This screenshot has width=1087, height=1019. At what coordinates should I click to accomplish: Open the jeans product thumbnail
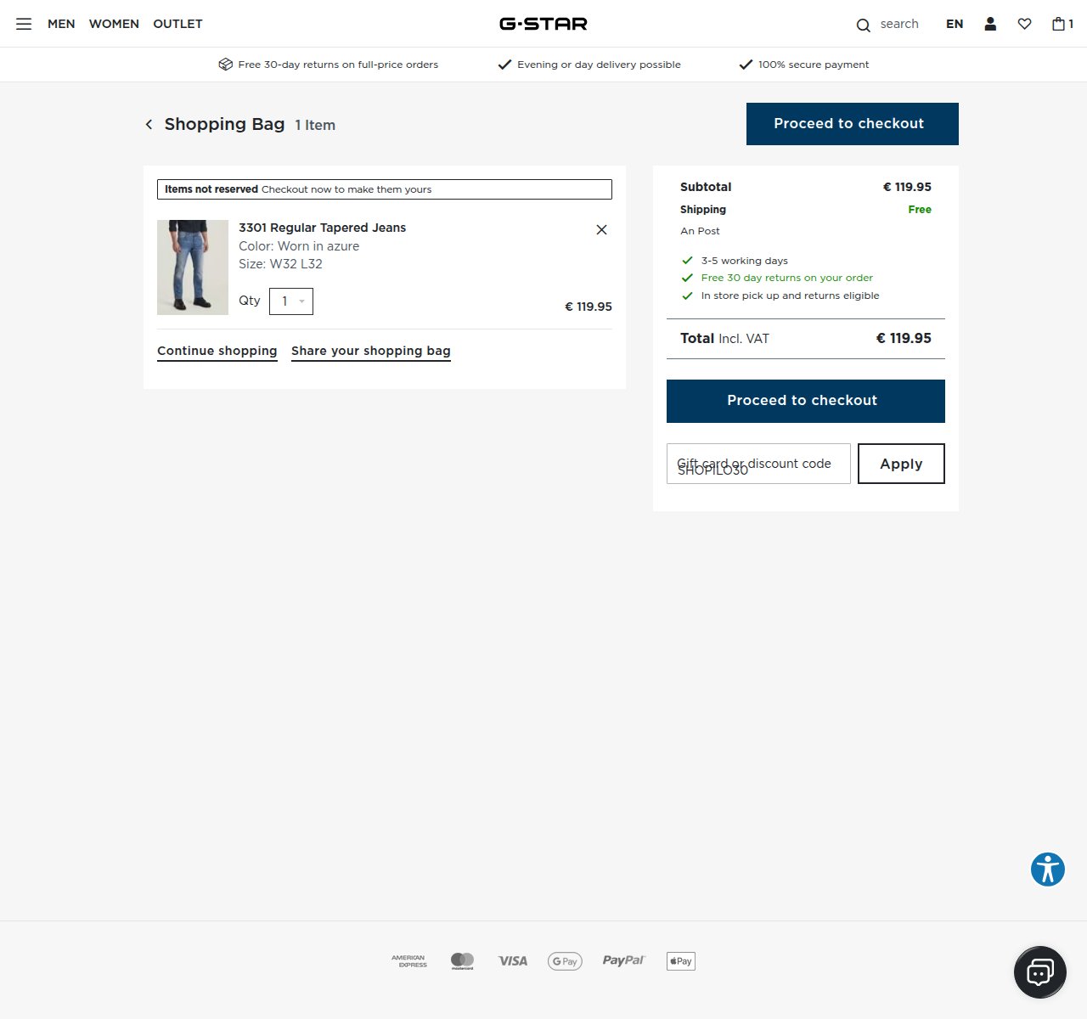(193, 267)
